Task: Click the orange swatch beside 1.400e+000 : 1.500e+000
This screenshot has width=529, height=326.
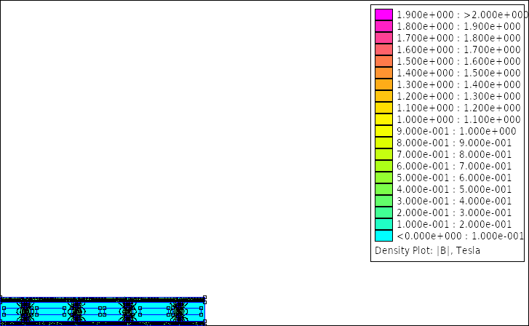Action: pos(384,73)
